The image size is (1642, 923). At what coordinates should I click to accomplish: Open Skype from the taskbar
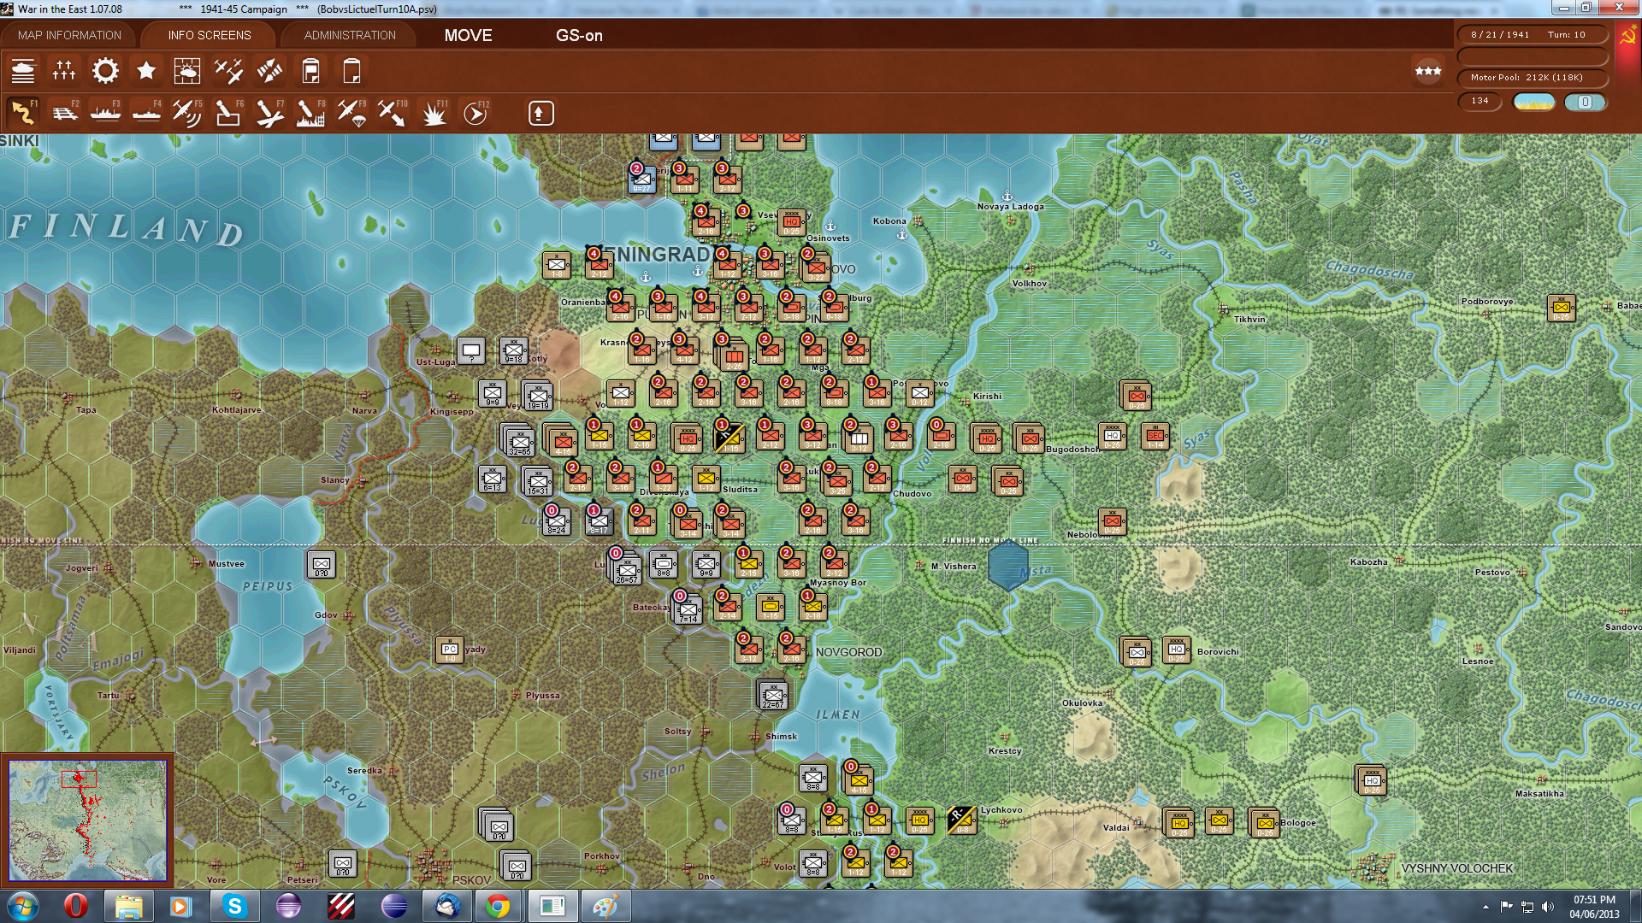[x=234, y=906]
